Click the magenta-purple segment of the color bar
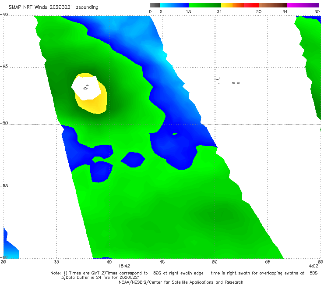The image size is (324, 285). pos(303,5)
